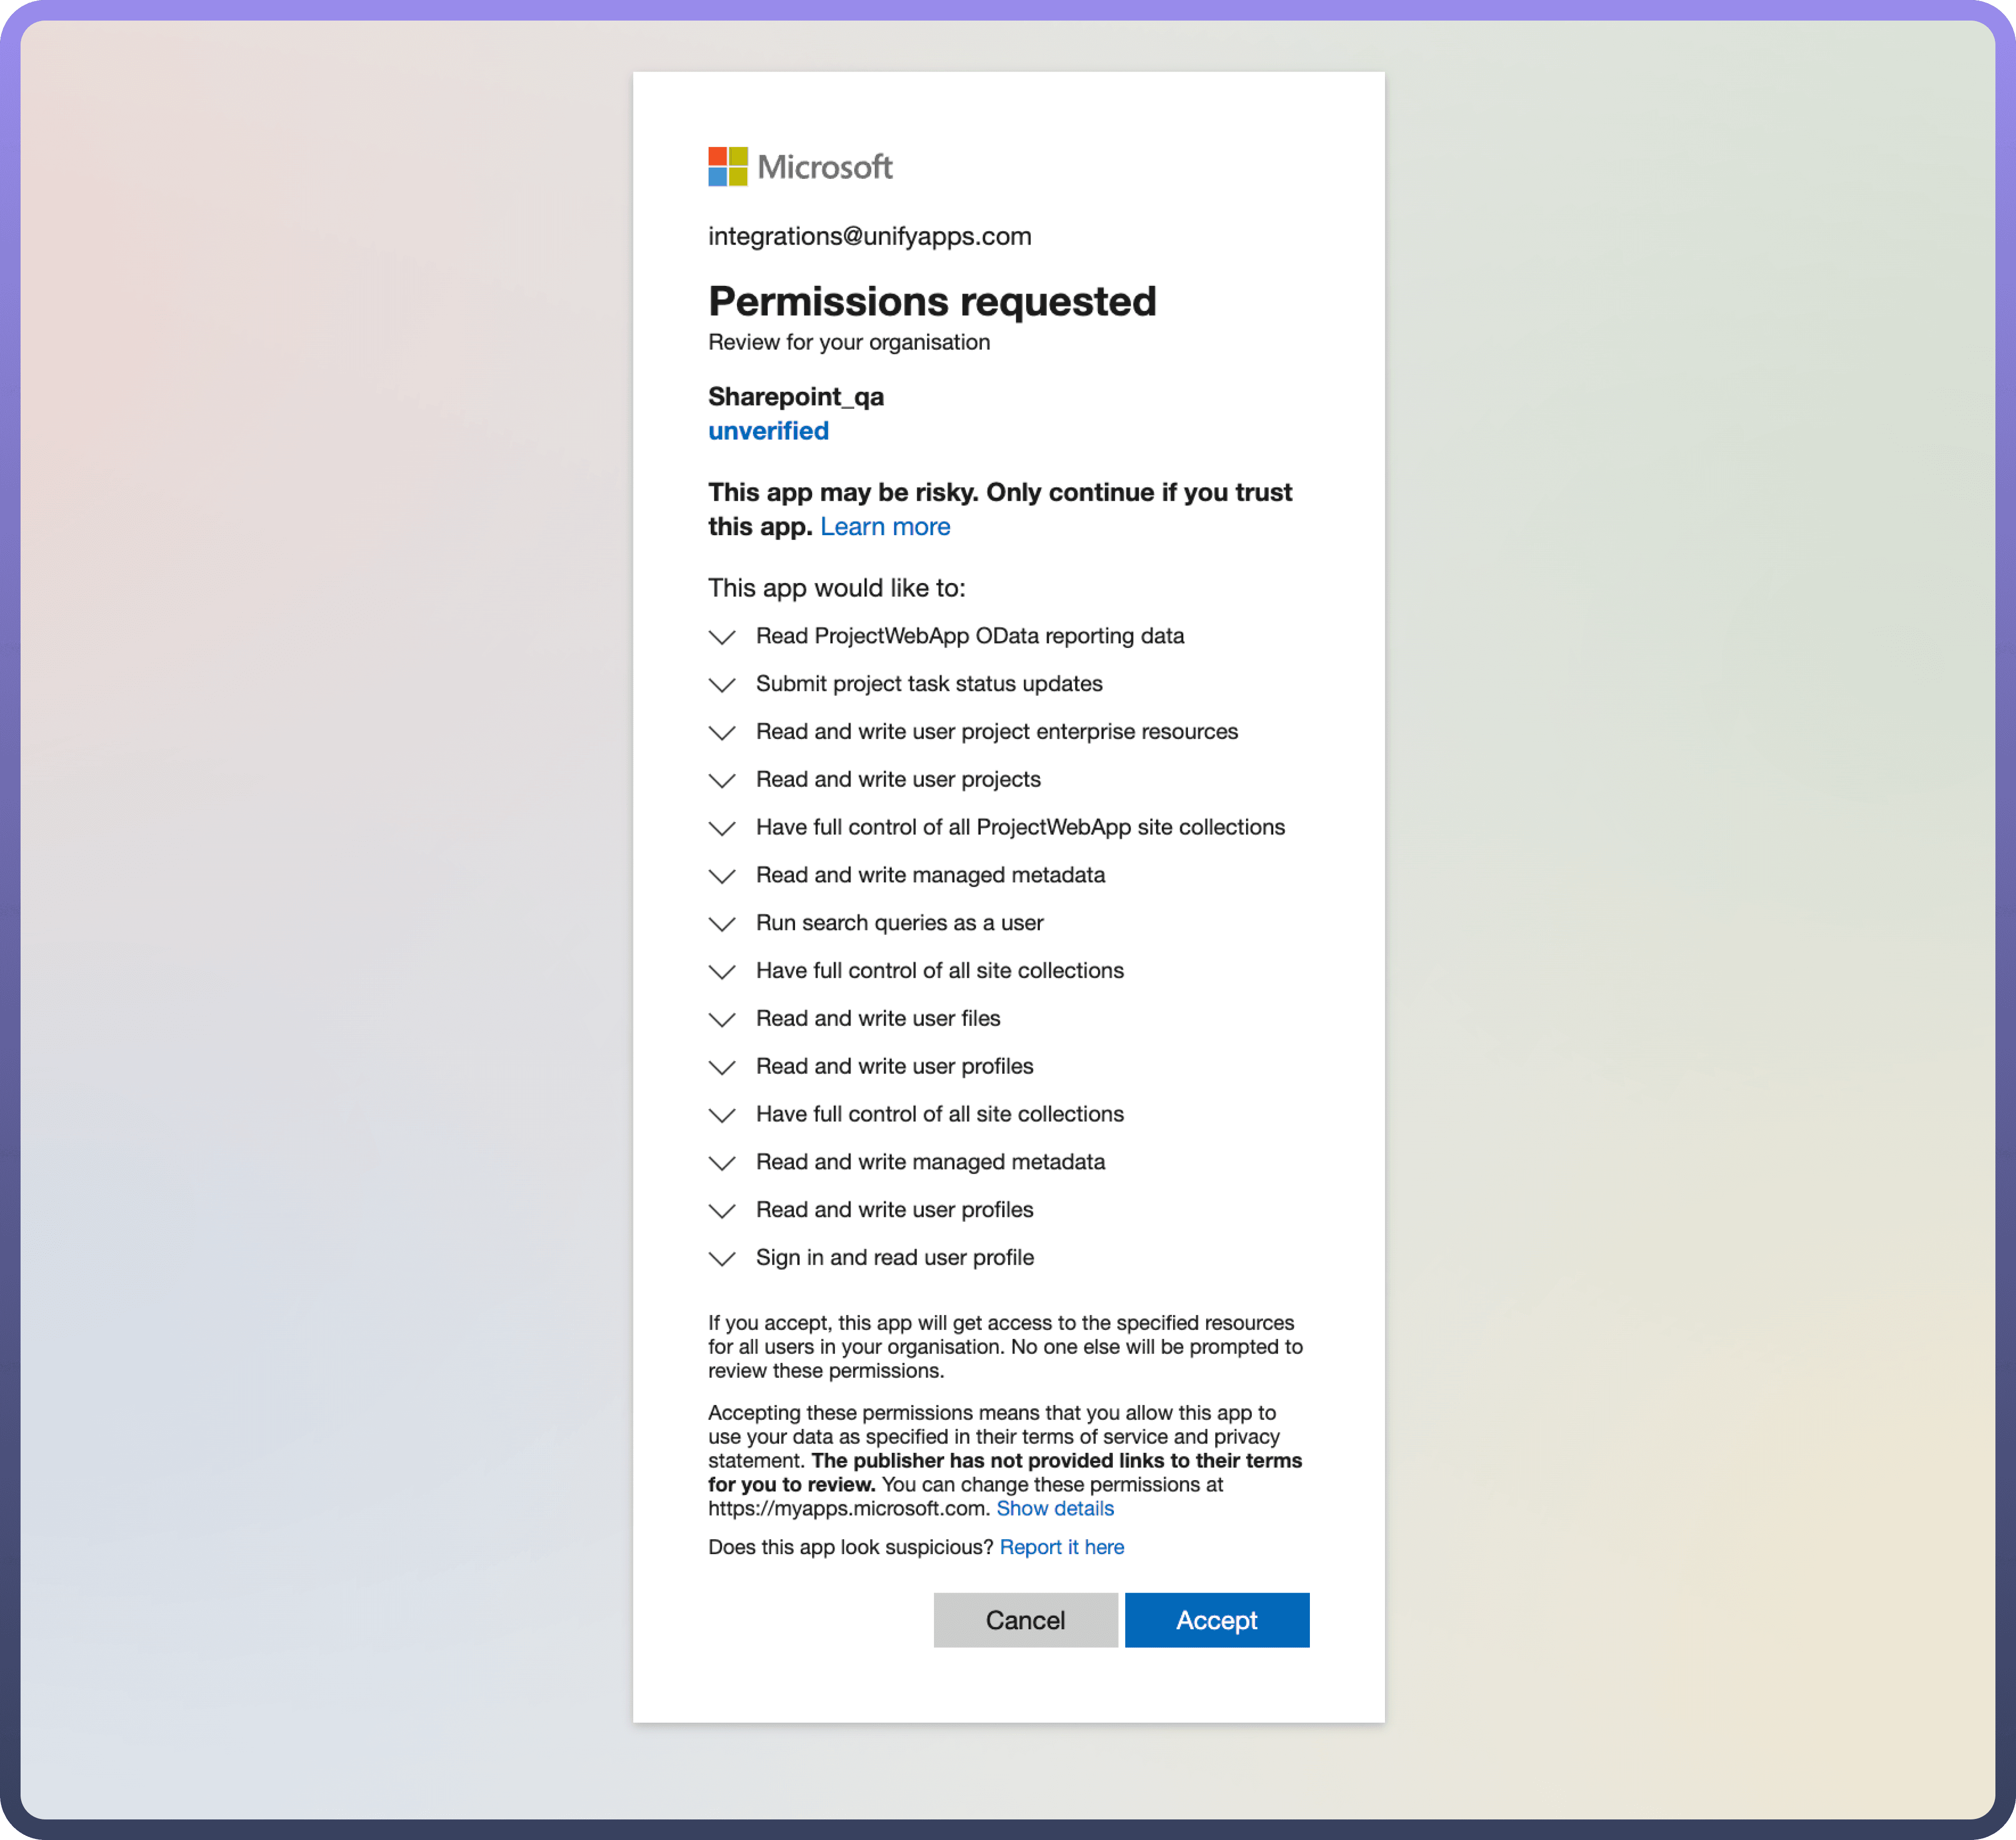Screen dimensions: 2016x1840
Task: Click the Sharepoint_qa app name
Action: [x=796, y=397]
